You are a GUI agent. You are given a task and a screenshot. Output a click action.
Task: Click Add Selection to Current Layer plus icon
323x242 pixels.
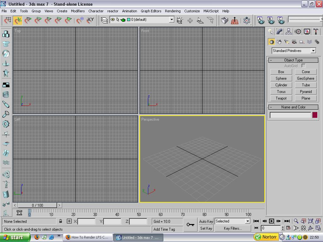coord(190,20)
